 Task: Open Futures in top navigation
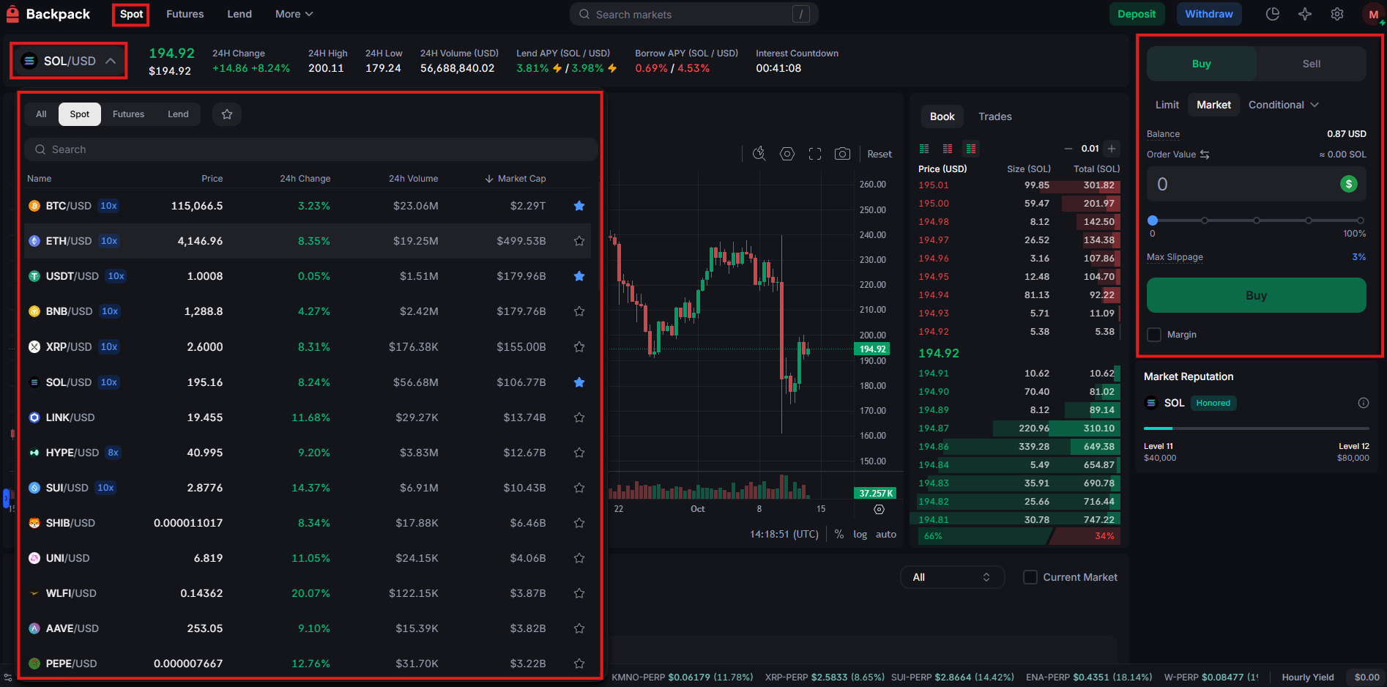tap(185, 14)
